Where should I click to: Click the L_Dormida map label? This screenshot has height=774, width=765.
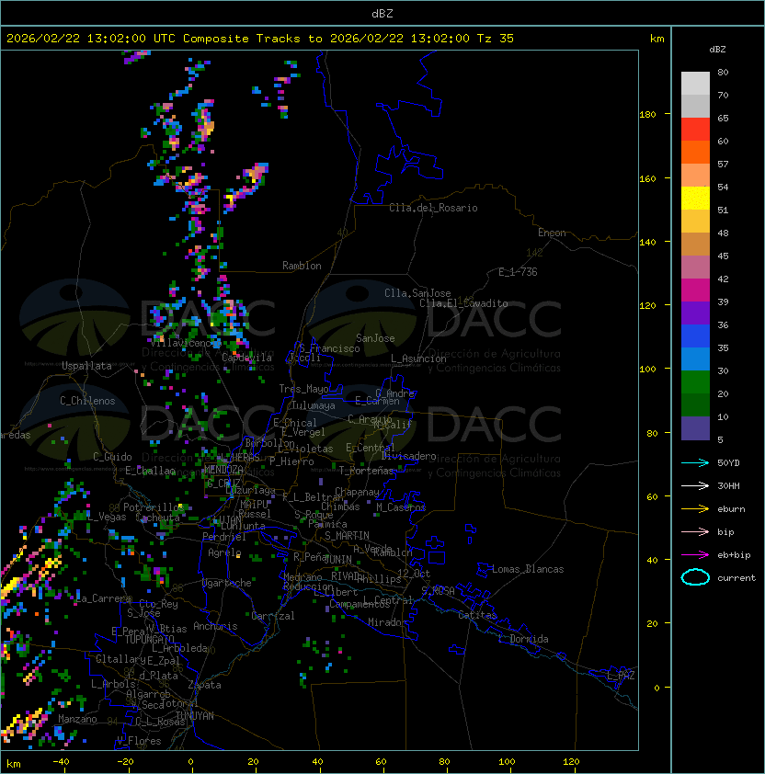523,639
